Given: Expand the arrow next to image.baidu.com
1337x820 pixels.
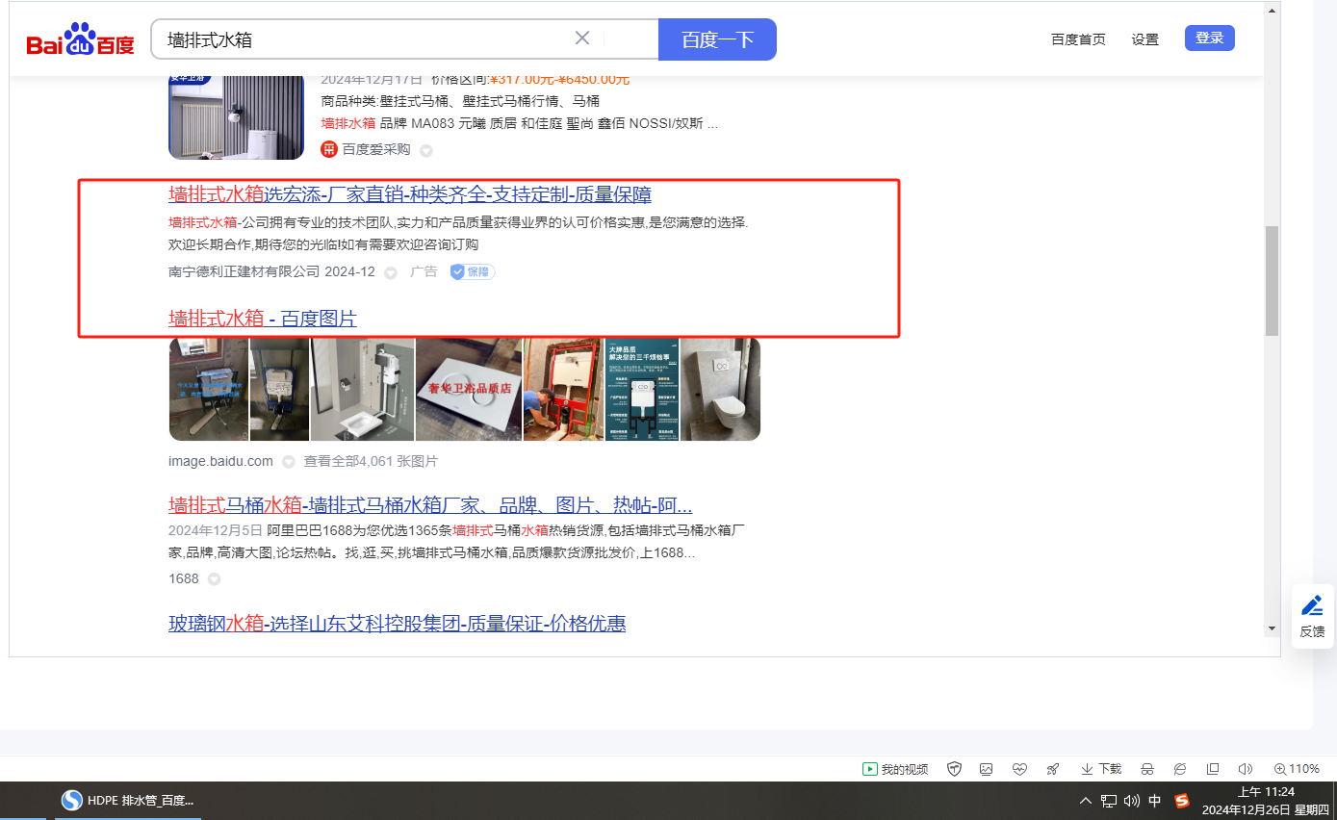Looking at the screenshot, I should click(x=288, y=462).
